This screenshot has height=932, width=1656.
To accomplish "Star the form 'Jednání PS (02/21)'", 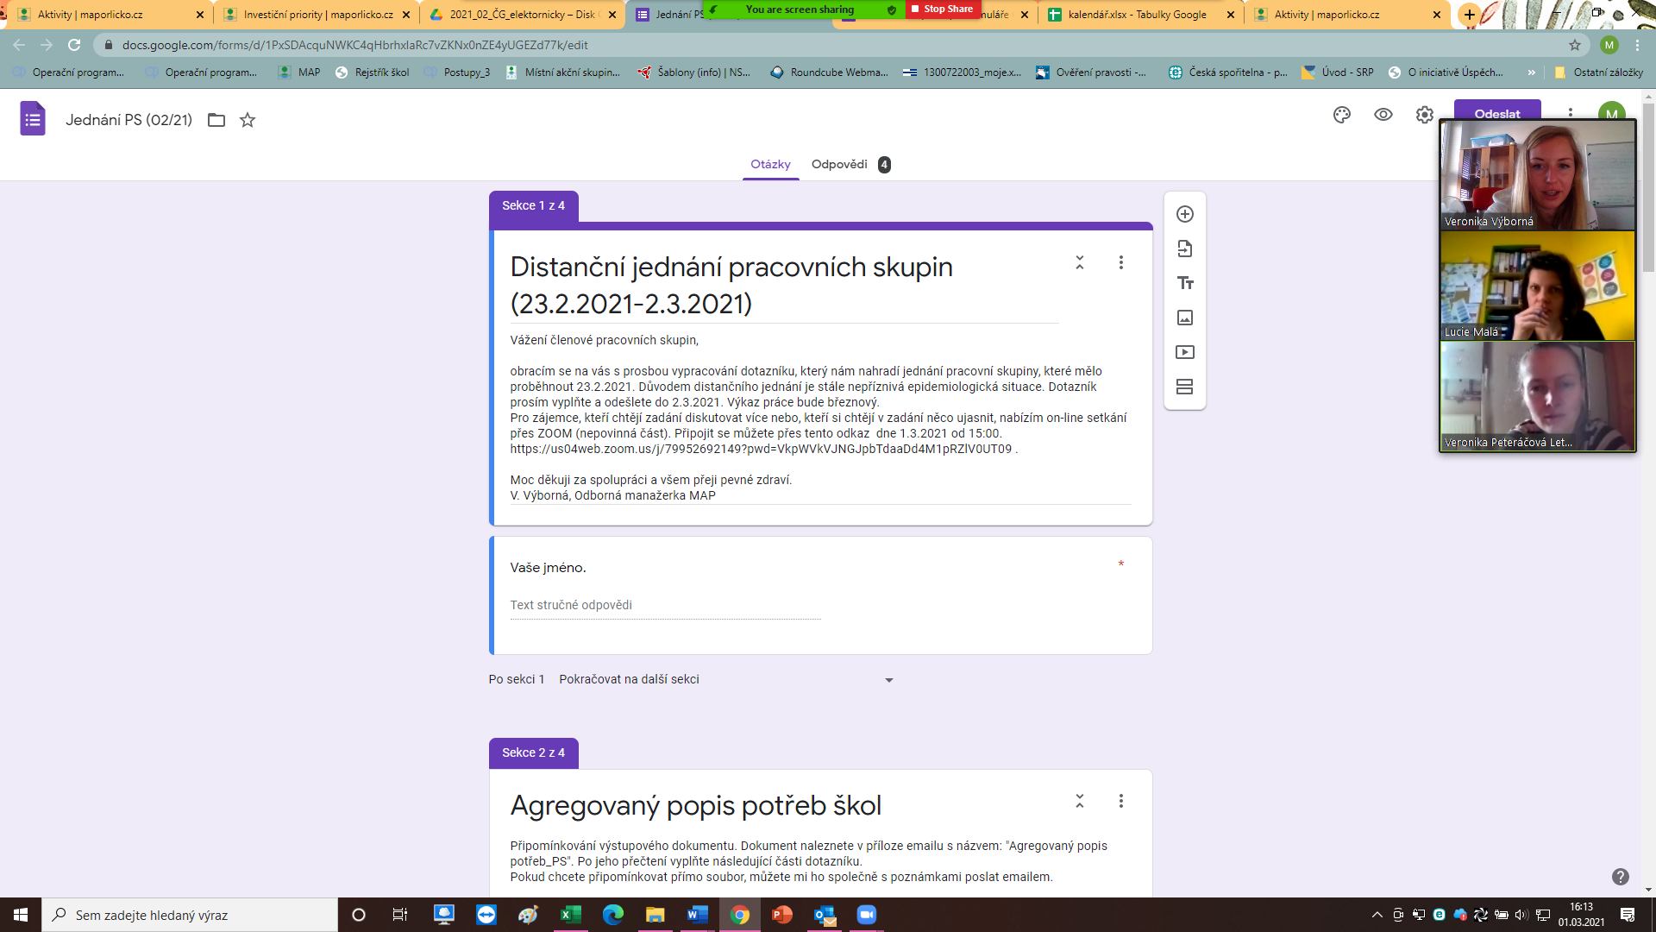I will 248,120.
